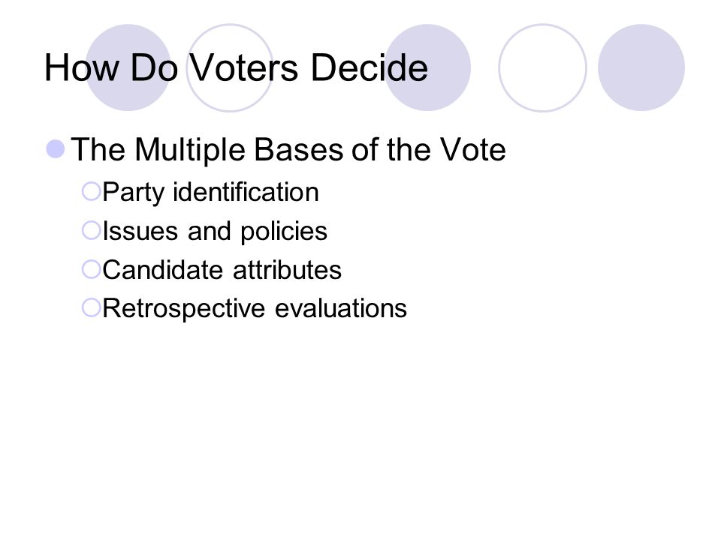Click the hollow bullet beside 'Candidate attributes'
The image size is (721, 540).
[91, 269]
